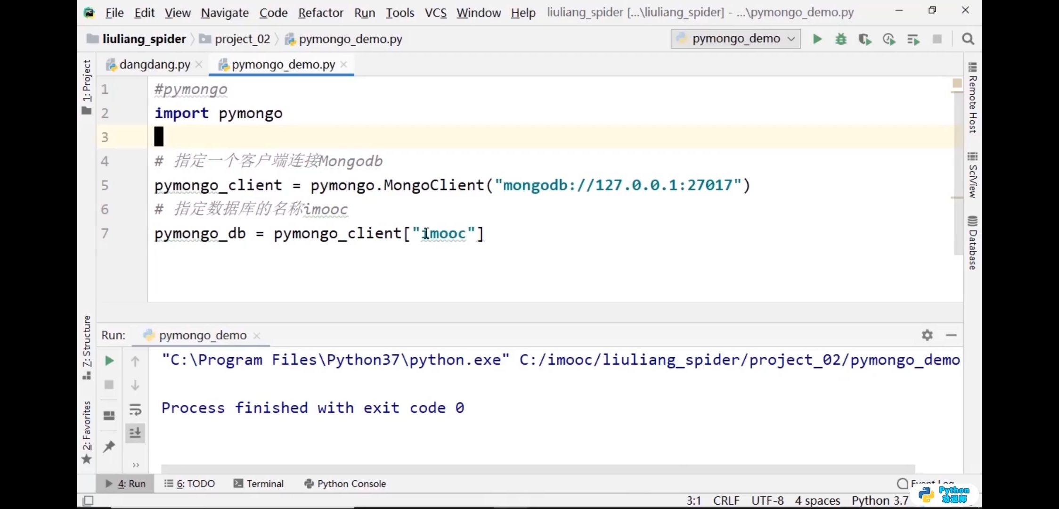Screen dimensions: 1059x509
Task: Click the profiler run icon in toolbar
Action: [x=889, y=39]
